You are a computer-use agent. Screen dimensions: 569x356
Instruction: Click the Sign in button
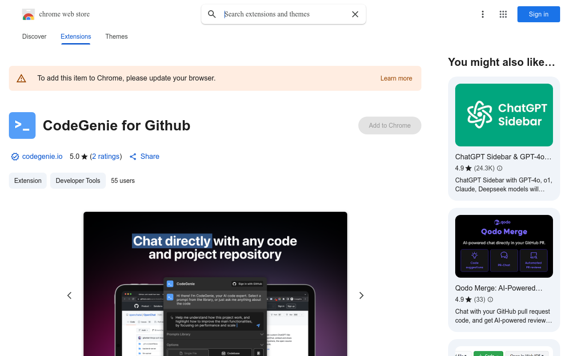click(x=539, y=14)
